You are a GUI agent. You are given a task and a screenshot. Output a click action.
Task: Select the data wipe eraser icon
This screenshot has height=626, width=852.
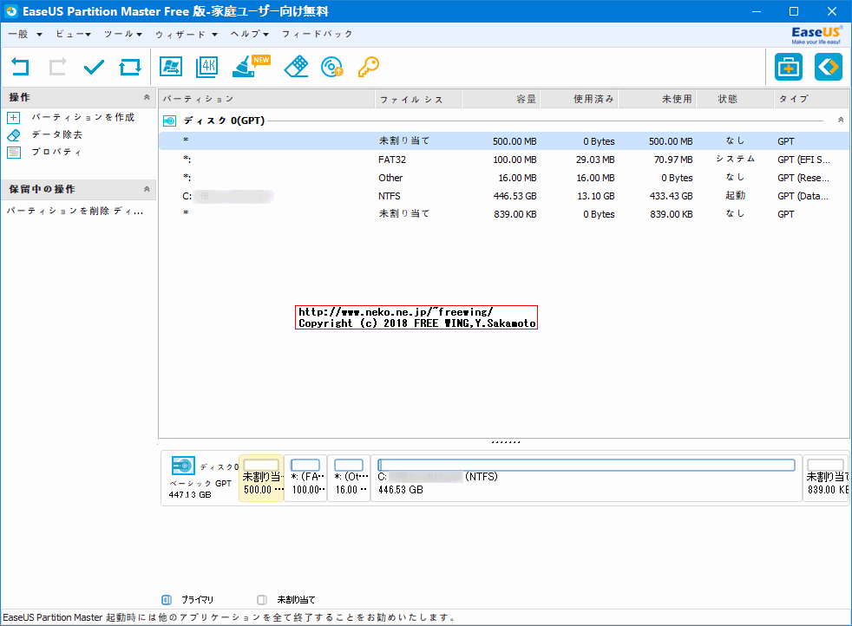click(x=296, y=67)
